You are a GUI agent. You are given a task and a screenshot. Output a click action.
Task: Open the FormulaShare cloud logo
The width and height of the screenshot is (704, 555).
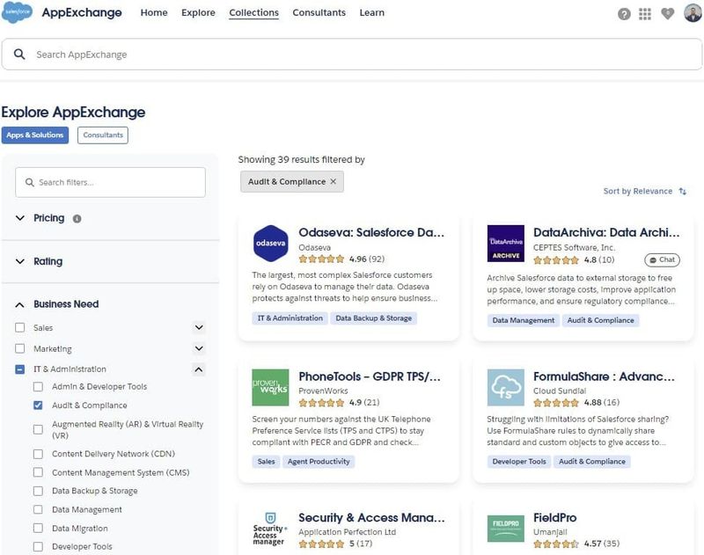pos(505,387)
